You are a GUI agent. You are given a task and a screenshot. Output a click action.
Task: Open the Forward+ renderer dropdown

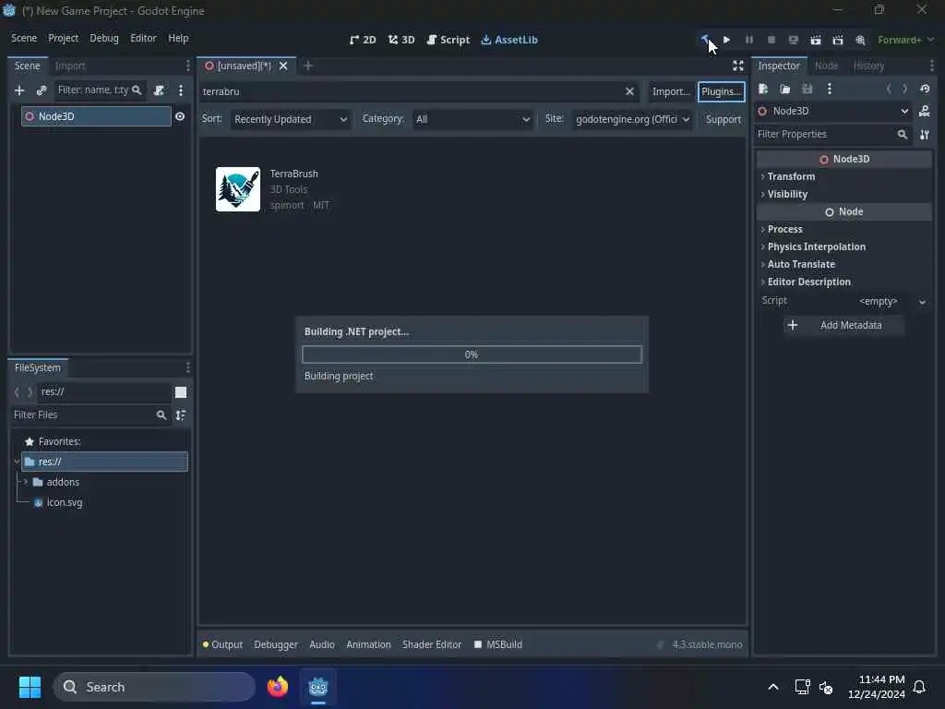[x=905, y=40]
